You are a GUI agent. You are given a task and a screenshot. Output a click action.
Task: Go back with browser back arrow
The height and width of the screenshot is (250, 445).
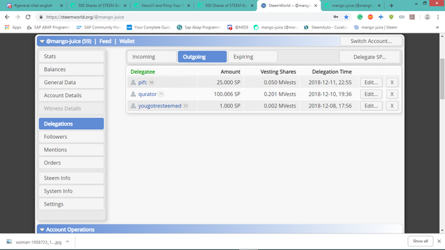pos(7,17)
